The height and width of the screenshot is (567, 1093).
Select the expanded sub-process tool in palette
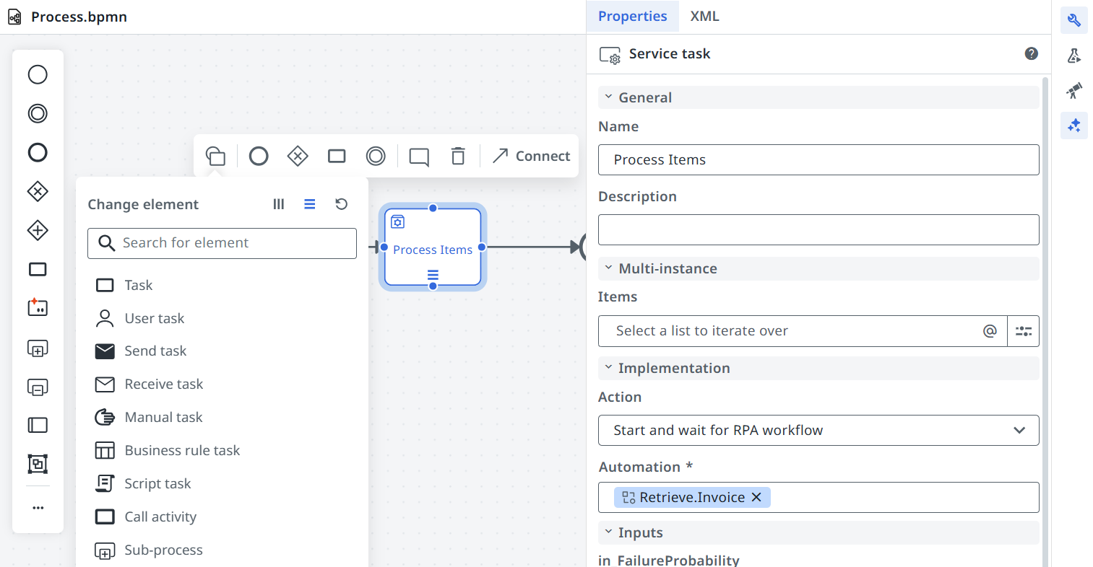[x=38, y=387]
